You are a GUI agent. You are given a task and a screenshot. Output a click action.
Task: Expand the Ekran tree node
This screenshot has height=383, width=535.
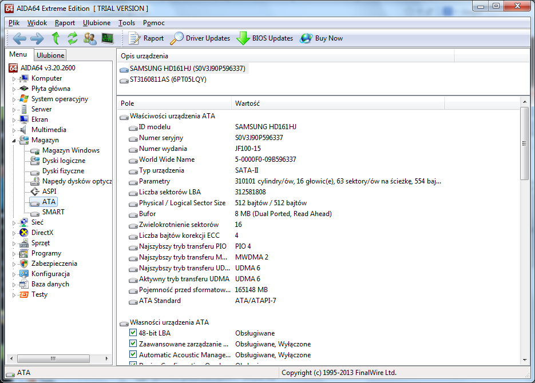(14, 120)
